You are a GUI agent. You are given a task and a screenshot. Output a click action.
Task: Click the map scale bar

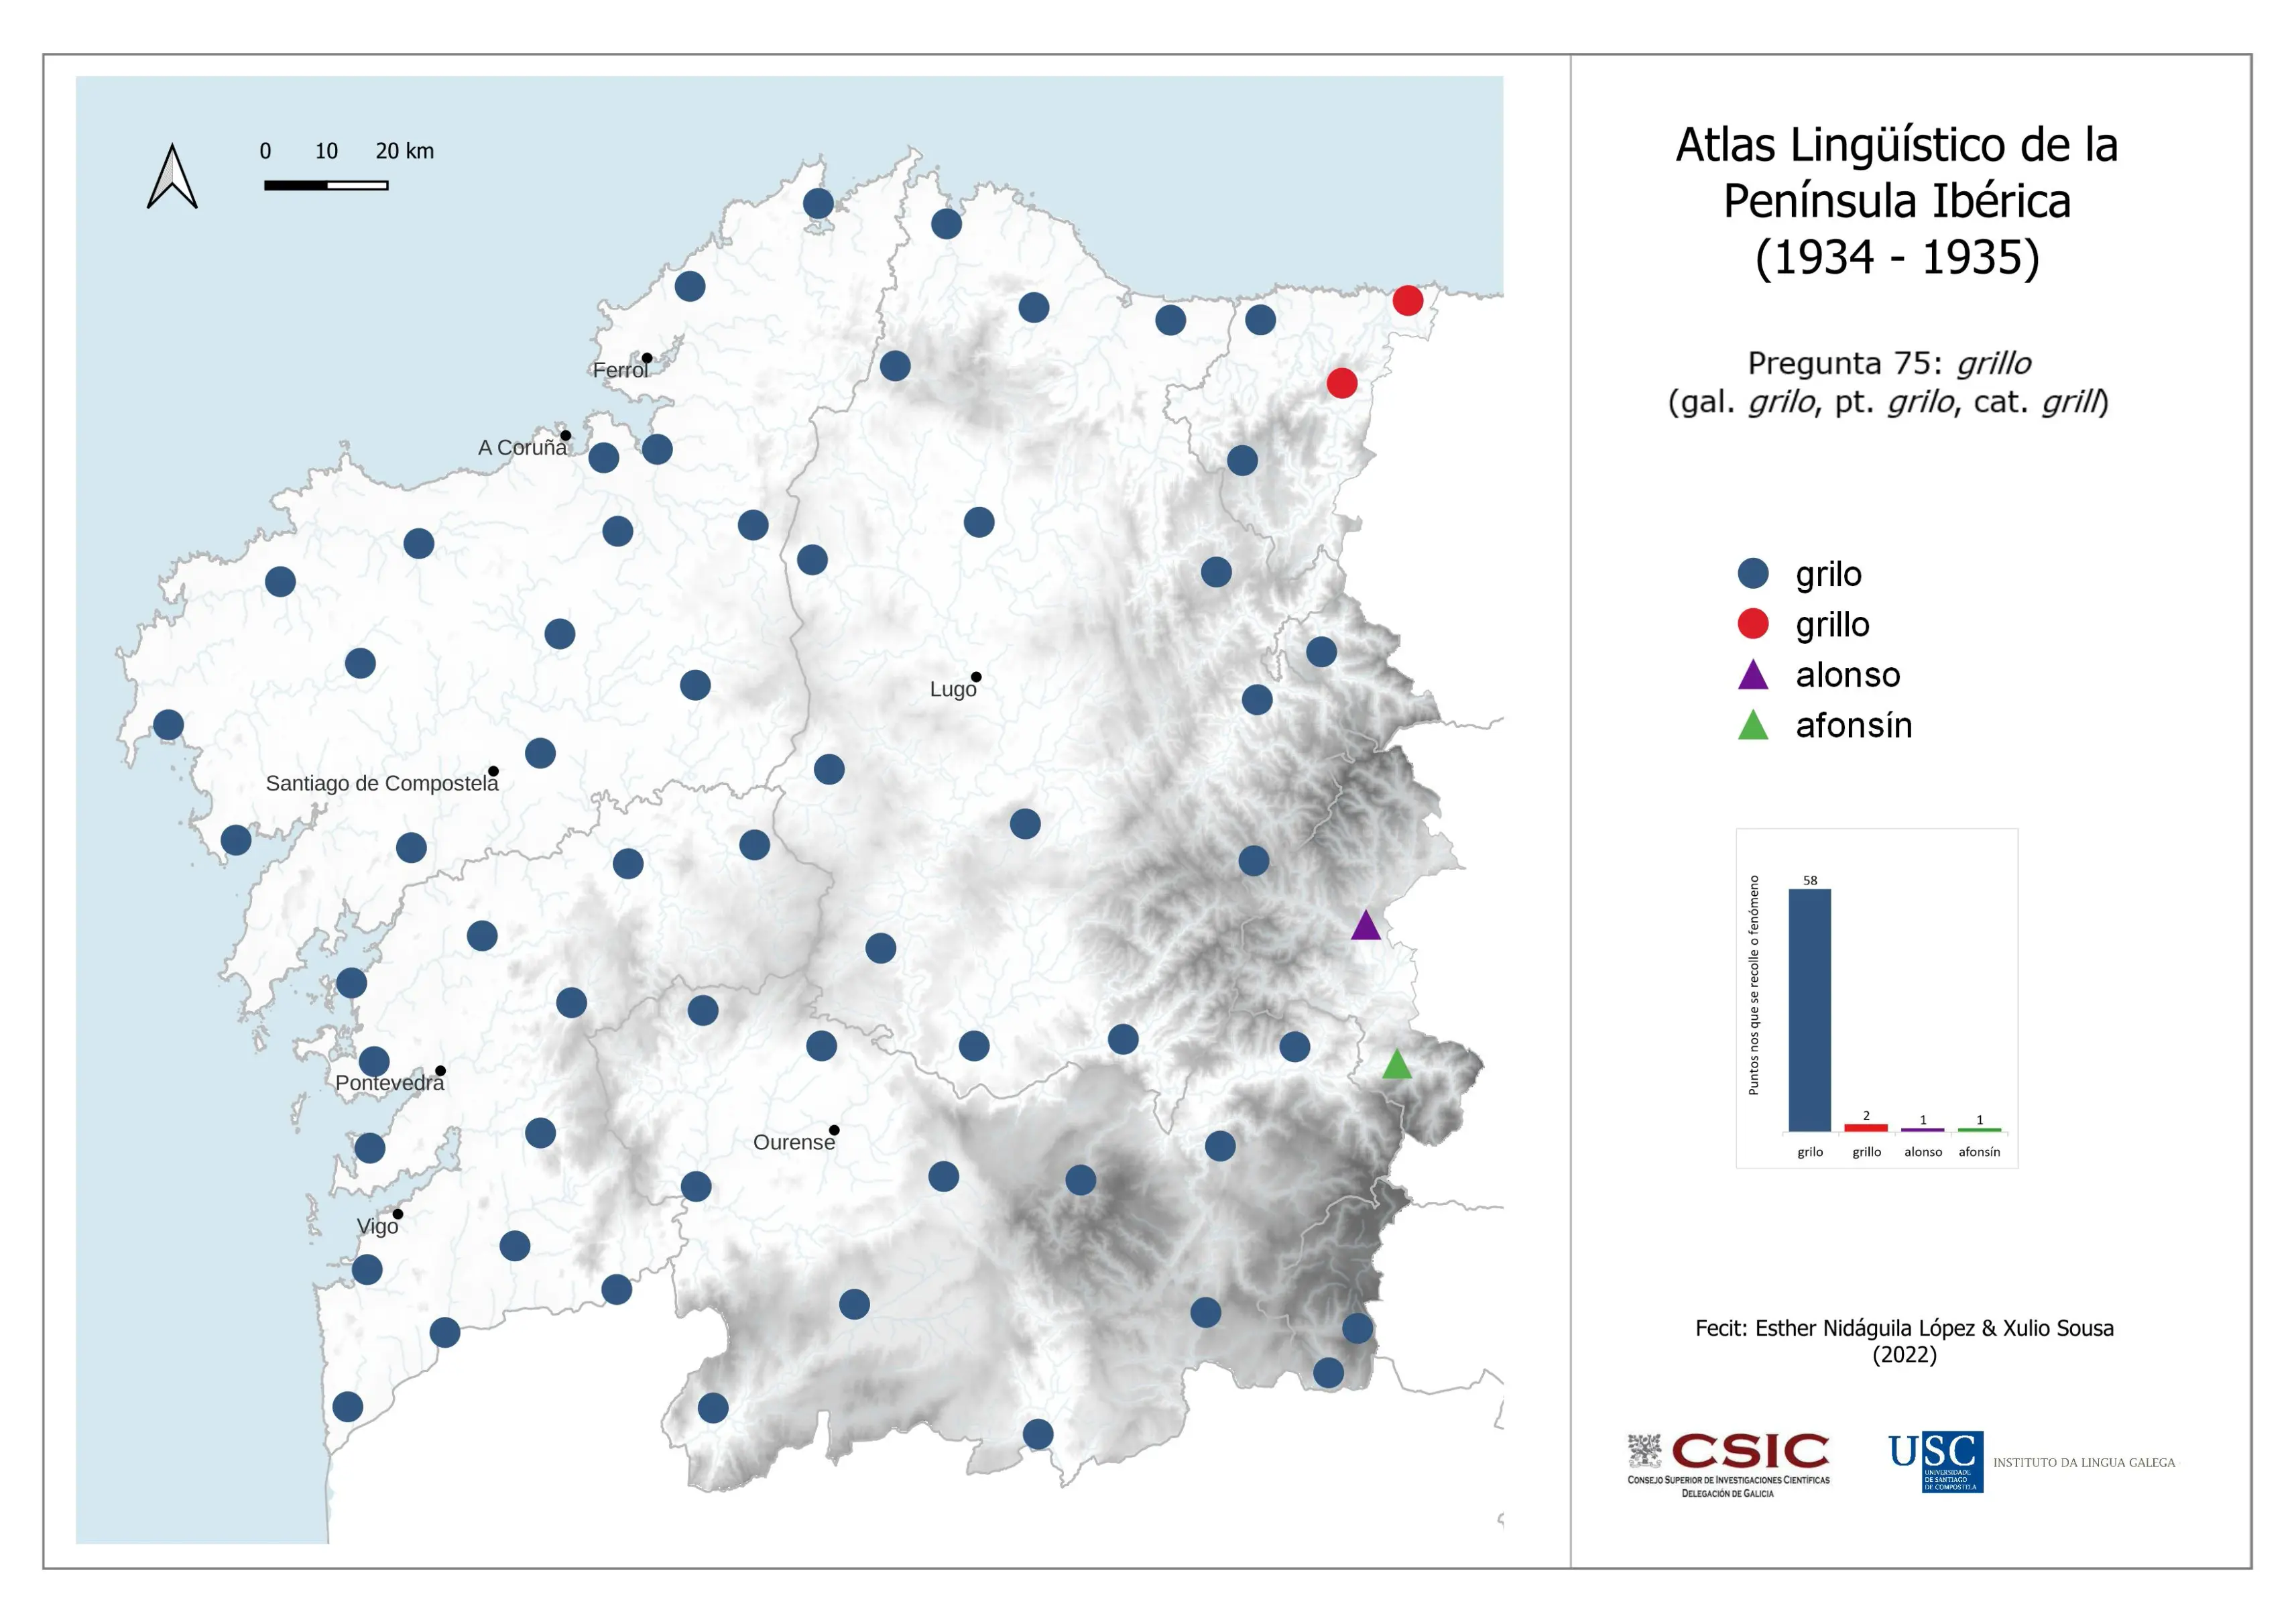tap(326, 185)
